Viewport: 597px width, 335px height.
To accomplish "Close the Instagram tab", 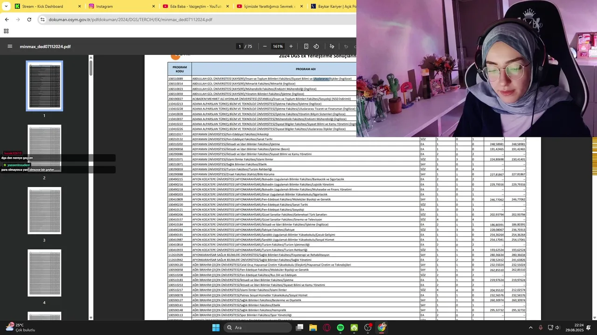I will pyautogui.click(x=153, y=7).
